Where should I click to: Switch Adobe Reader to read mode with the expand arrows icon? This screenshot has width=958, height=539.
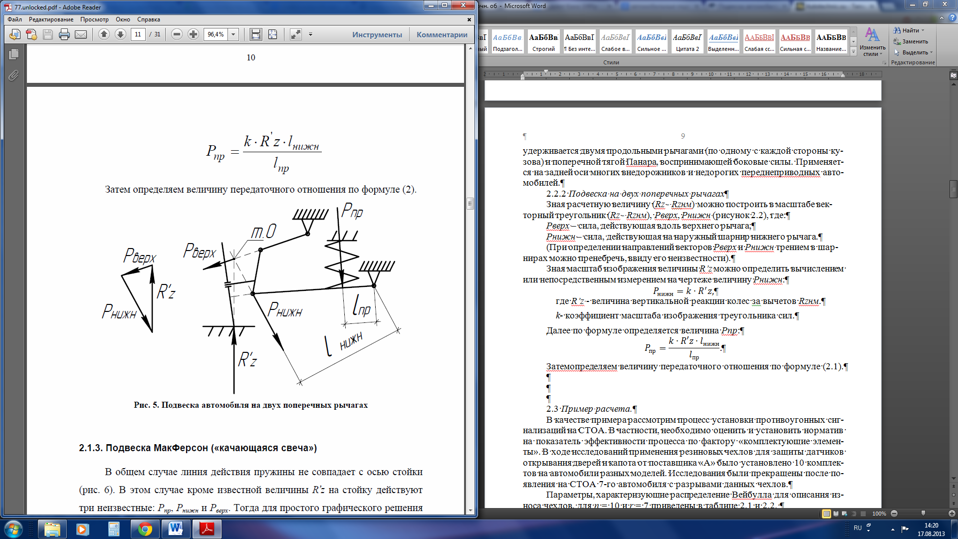click(296, 34)
